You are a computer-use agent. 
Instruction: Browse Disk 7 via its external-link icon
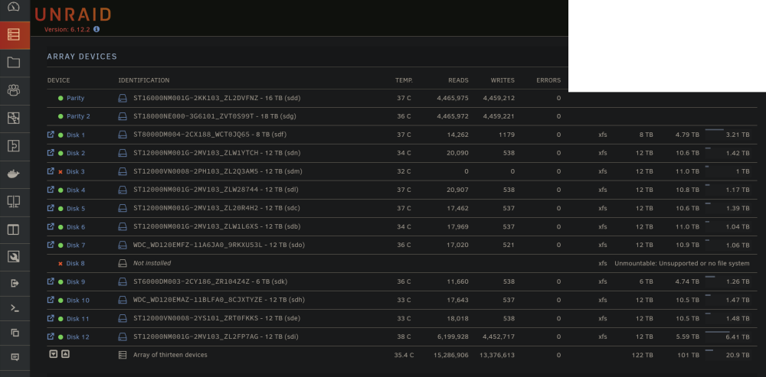[x=51, y=245]
